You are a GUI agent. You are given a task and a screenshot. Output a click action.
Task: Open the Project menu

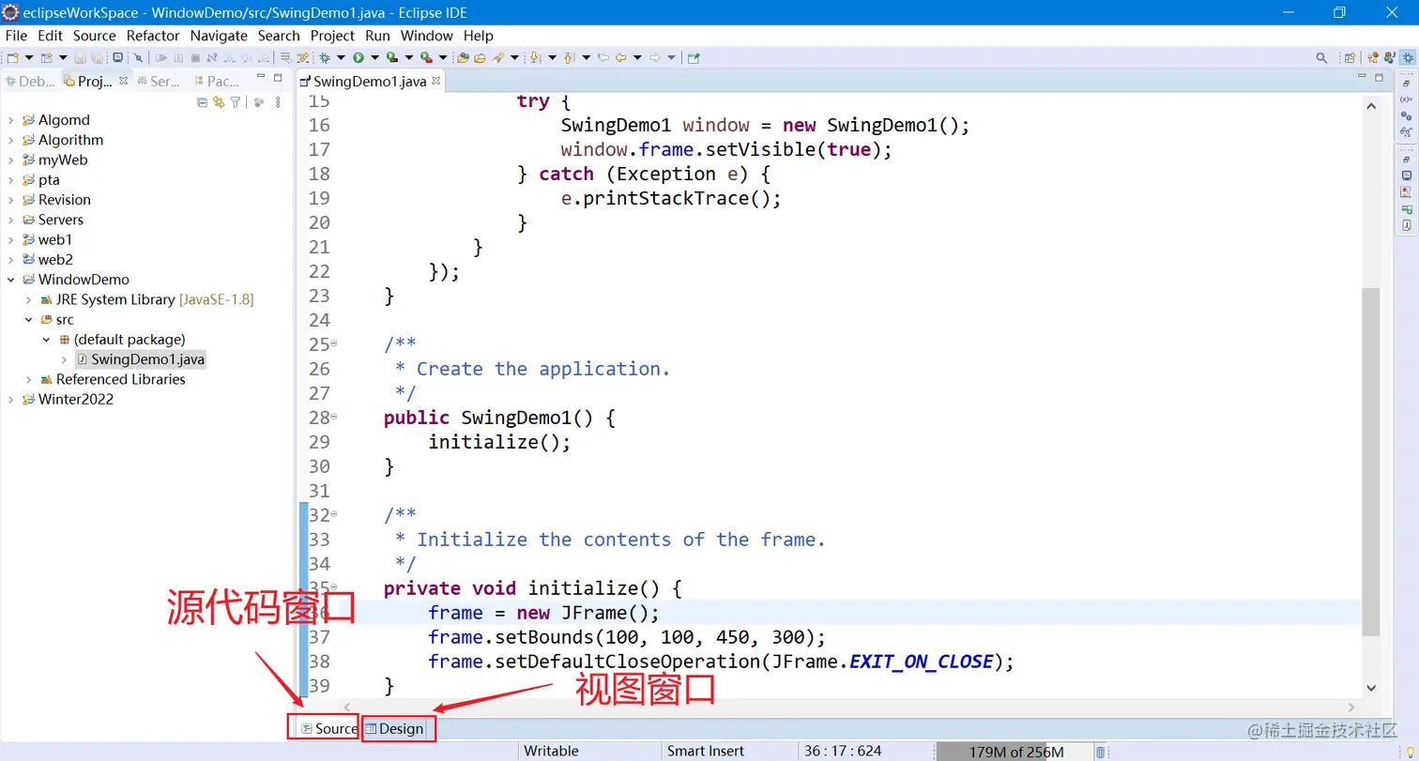coord(332,36)
